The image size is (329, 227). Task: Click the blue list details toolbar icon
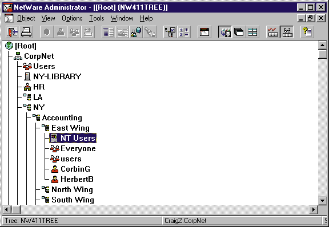tap(109, 32)
